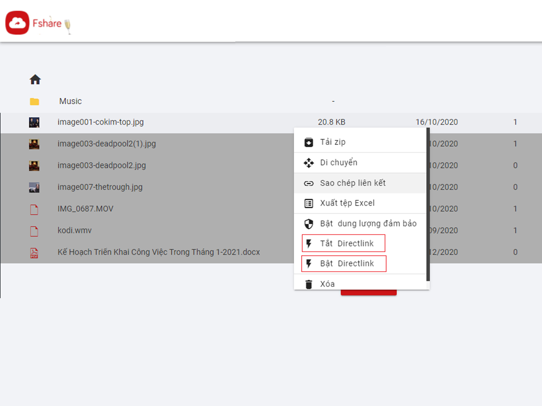The height and width of the screenshot is (406, 542).
Task: Click the context menu vertical scrollbar
Action: pyautogui.click(x=428, y=203)
